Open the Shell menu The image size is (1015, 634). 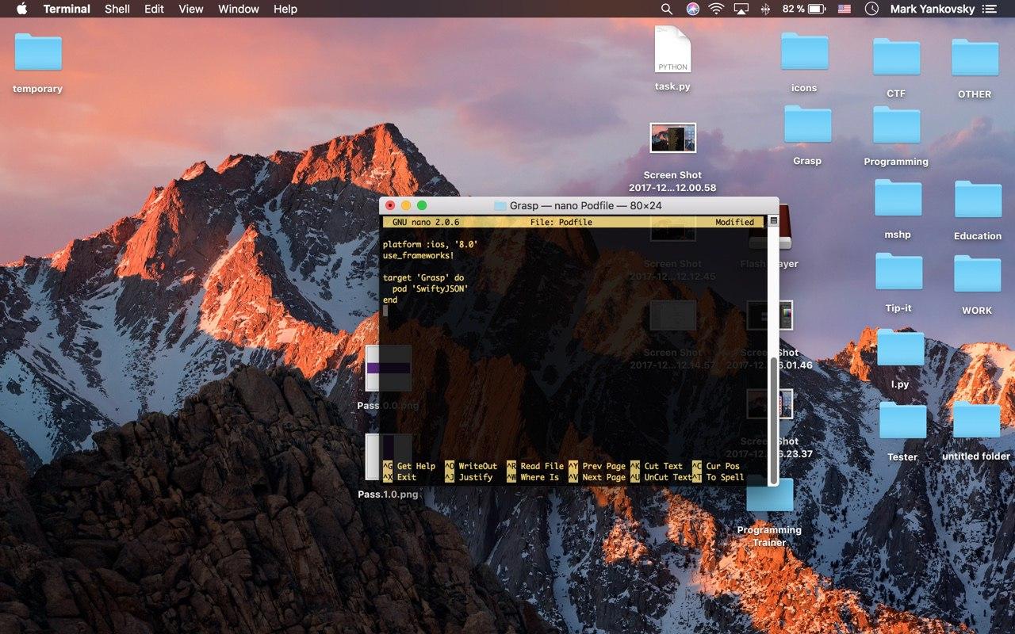tap(117, 9)
